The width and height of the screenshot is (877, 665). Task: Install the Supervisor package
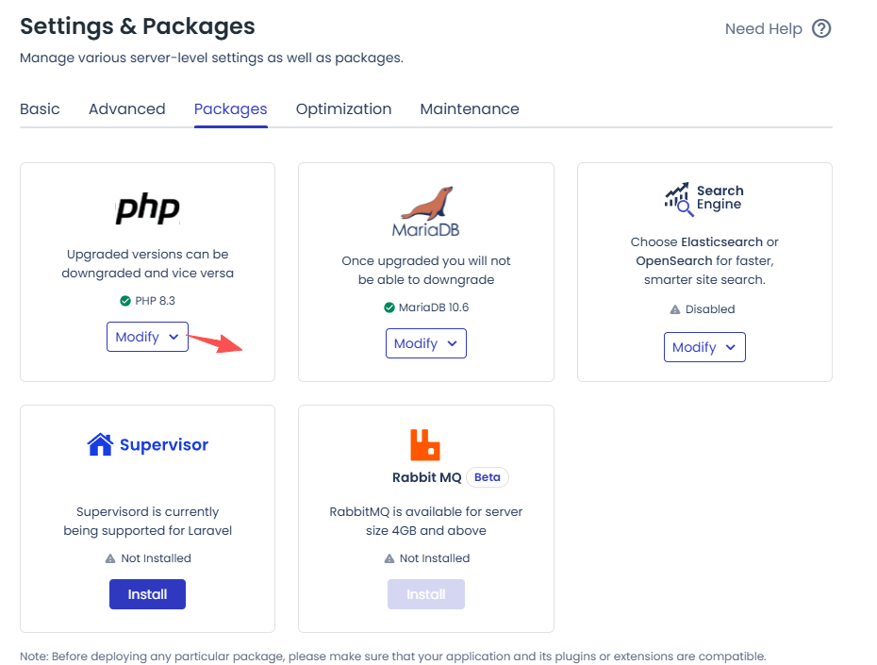tap(147, 594)
